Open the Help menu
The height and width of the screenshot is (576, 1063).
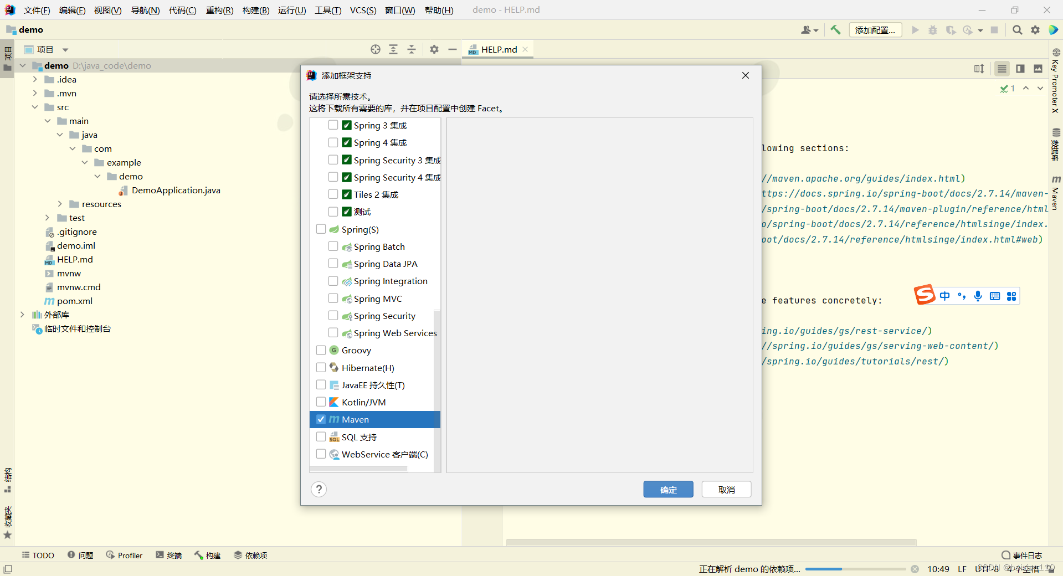click(x=439, y=10)
